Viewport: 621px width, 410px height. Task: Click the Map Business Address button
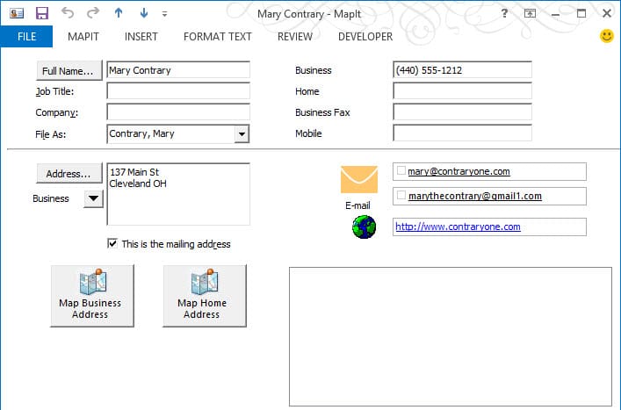tap(92, 296)
